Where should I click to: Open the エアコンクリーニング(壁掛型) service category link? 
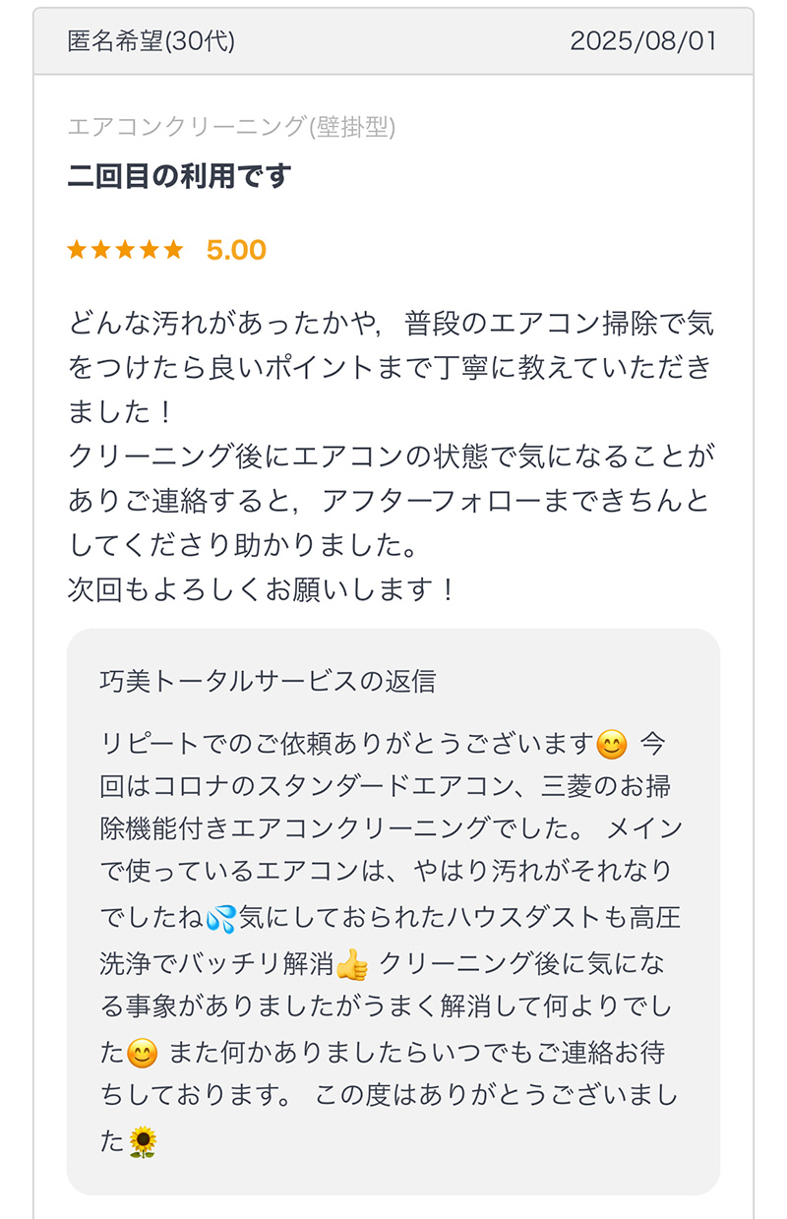point(231,127)
